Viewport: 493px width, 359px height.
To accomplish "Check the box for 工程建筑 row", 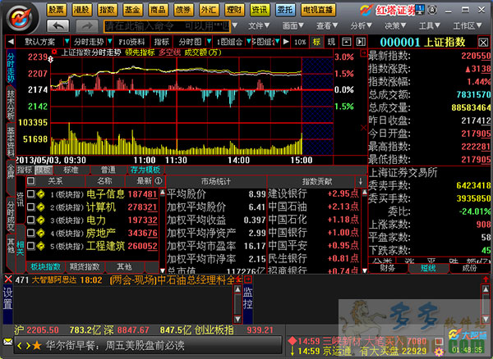I will pyautogui.click(x=31, y=246).
